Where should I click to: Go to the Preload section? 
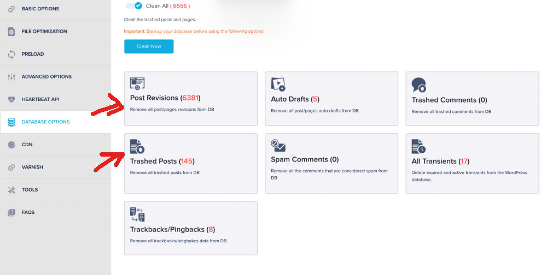55,55
